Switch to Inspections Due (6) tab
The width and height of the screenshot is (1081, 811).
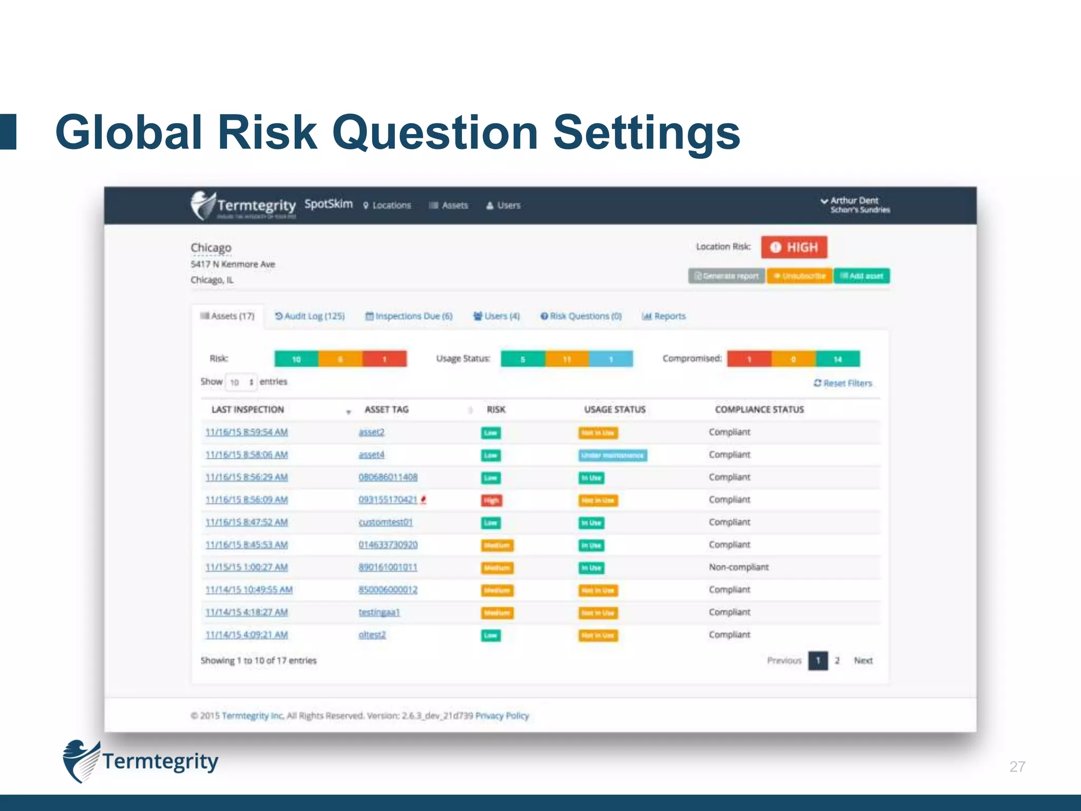(409, 316)
